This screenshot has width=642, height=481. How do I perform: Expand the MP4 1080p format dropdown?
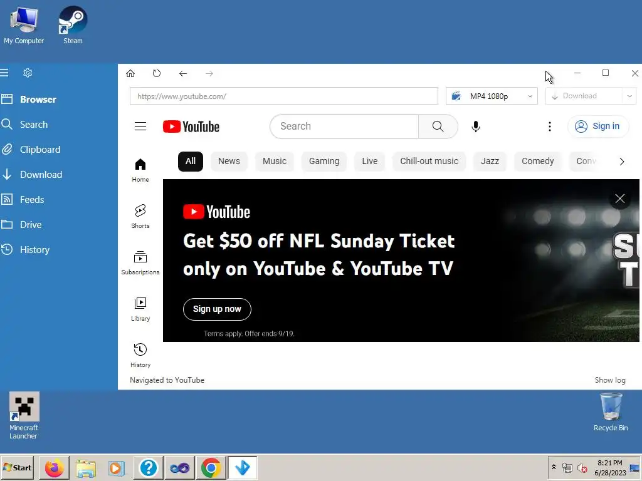[x=492, y=96]
